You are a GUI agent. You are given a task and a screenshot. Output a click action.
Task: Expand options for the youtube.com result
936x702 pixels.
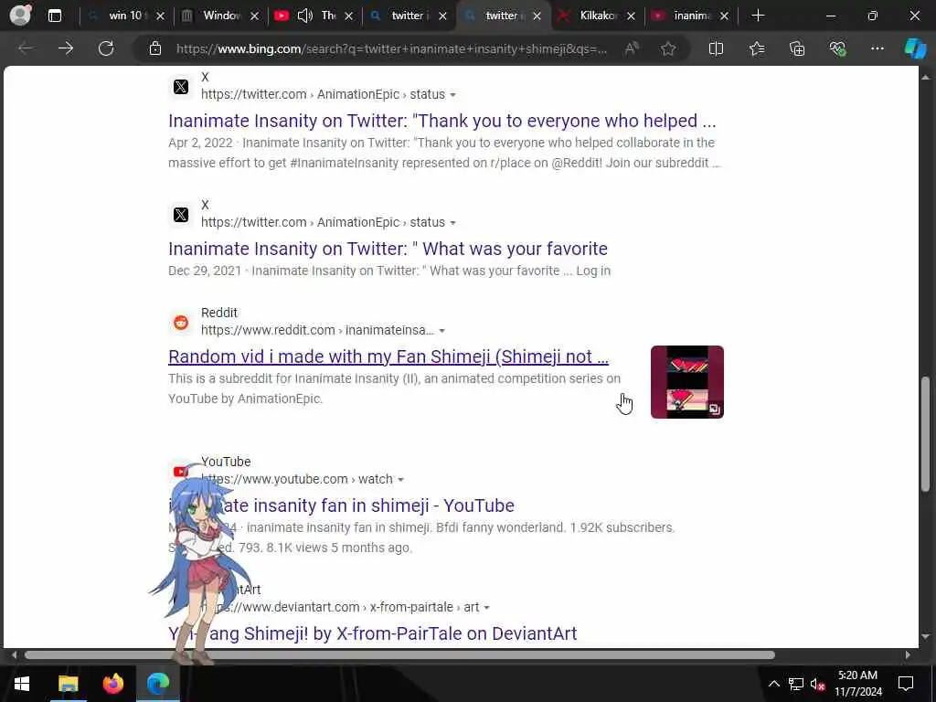tap(400, 480)
